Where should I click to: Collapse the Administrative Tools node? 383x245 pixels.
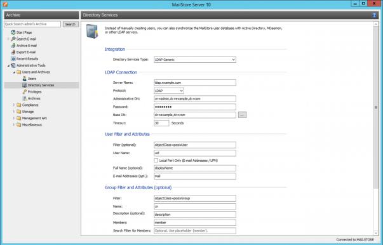point(8,65)
